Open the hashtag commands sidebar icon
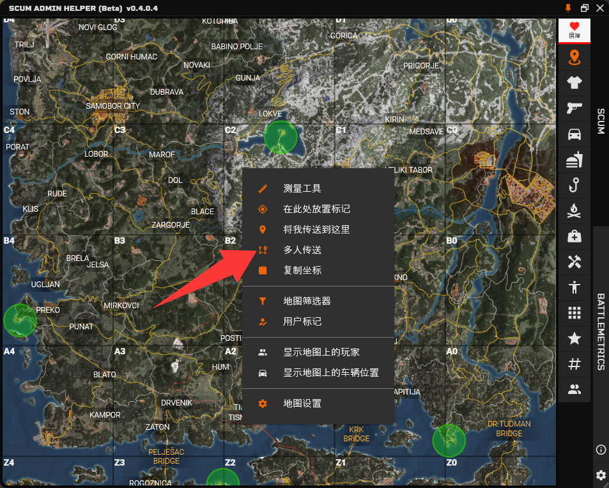The image size is (609, 488). 574,365
